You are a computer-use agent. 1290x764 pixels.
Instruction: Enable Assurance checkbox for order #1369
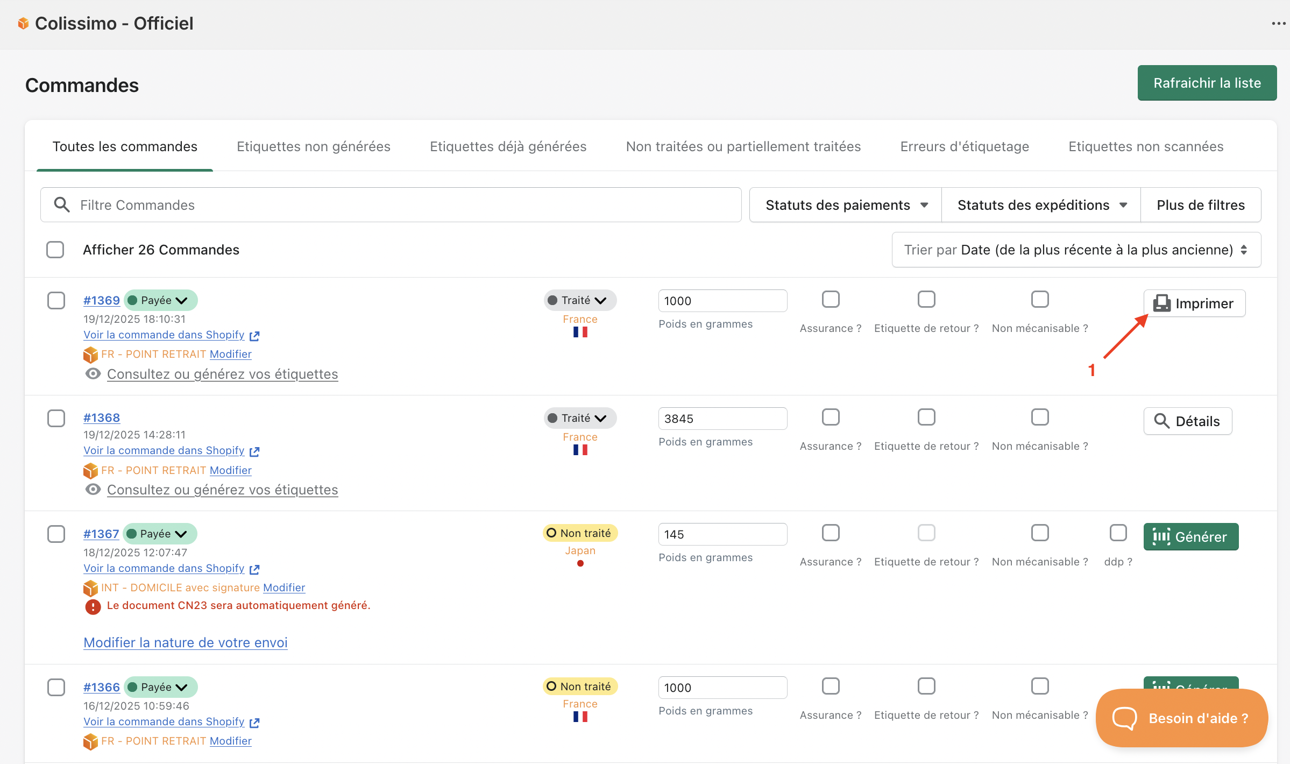tap(831, 299)
